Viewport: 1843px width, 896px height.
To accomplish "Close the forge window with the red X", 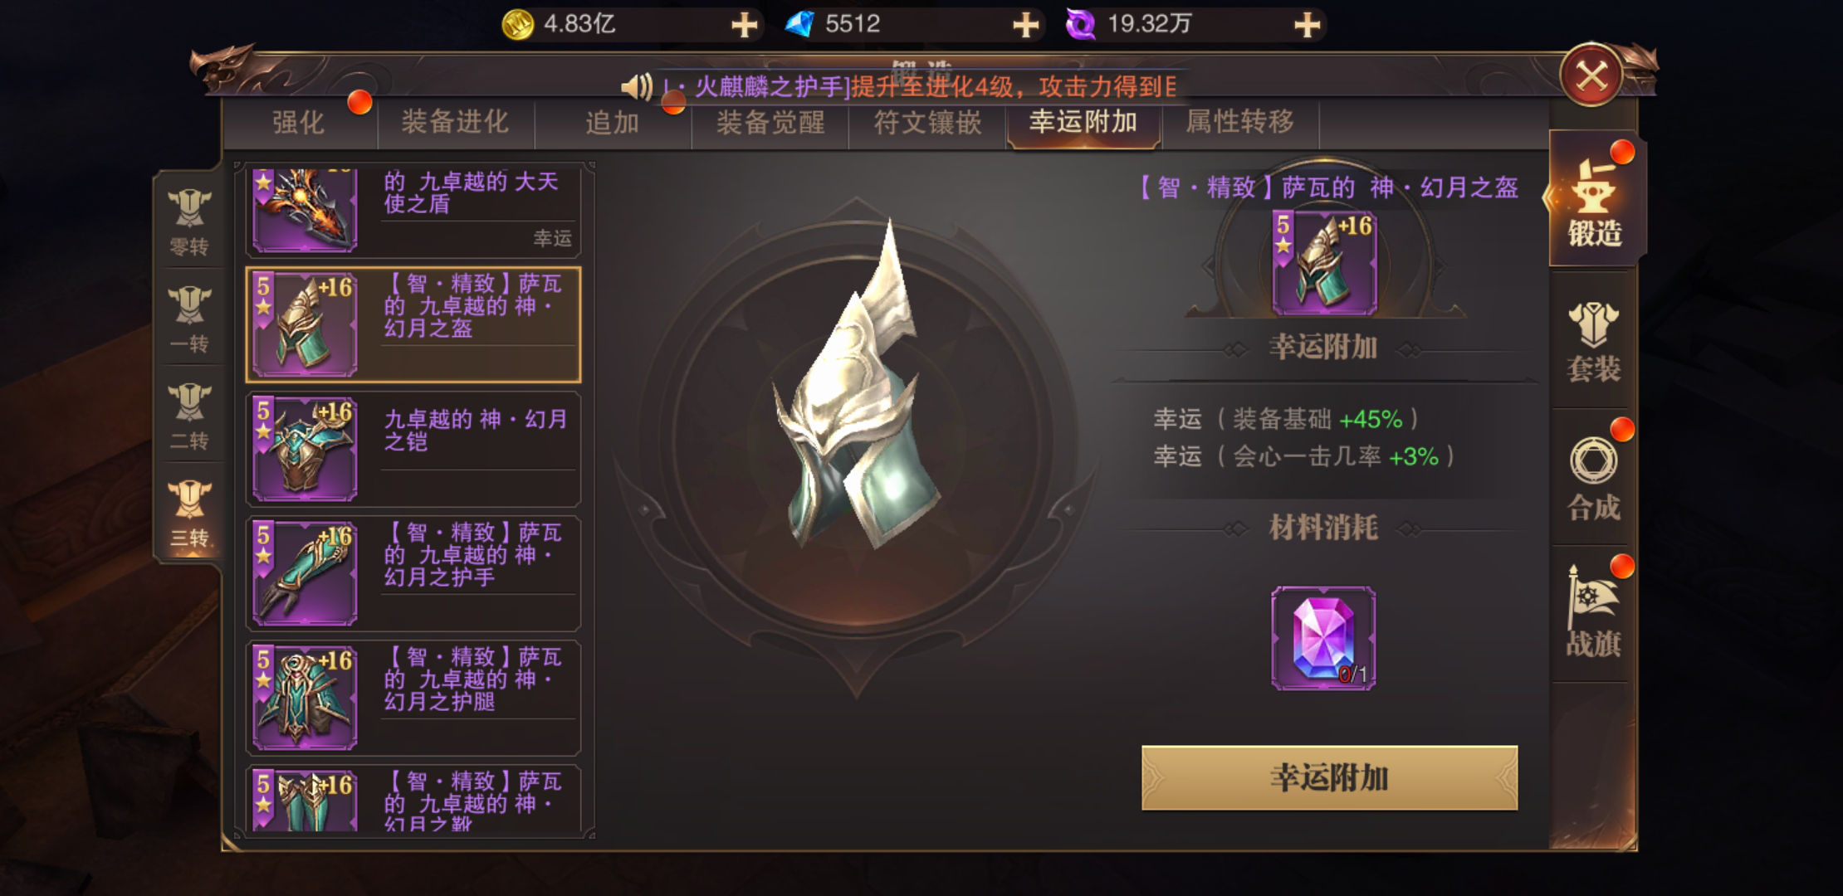I will (x=1591, y=76).
